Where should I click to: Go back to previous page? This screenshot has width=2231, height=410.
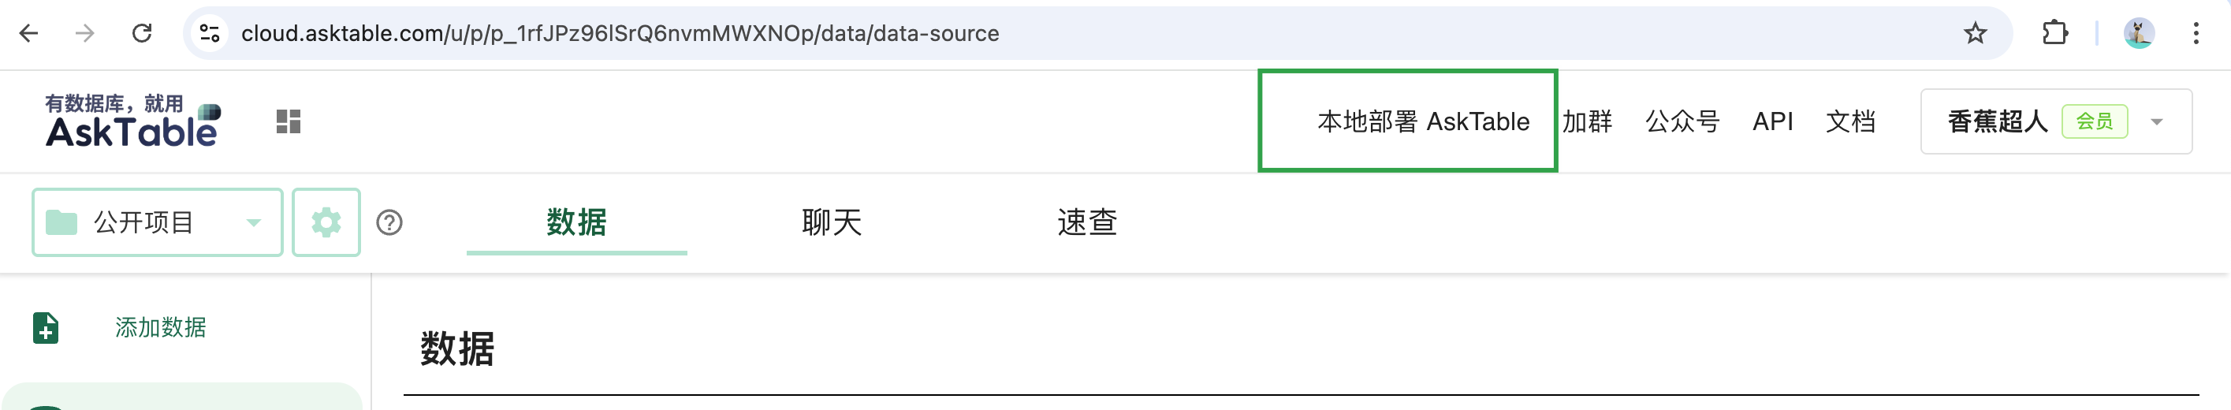tap(28, 33)
